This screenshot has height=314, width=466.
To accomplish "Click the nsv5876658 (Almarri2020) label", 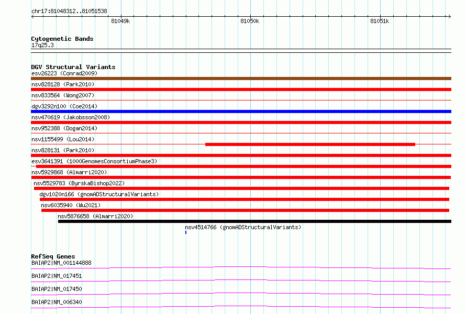I will pos(95,216).
